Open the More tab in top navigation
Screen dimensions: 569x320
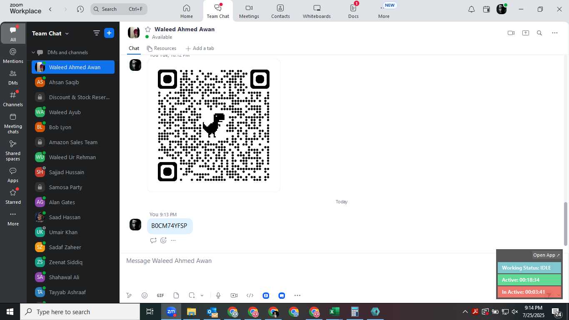[x=384, y=11]
